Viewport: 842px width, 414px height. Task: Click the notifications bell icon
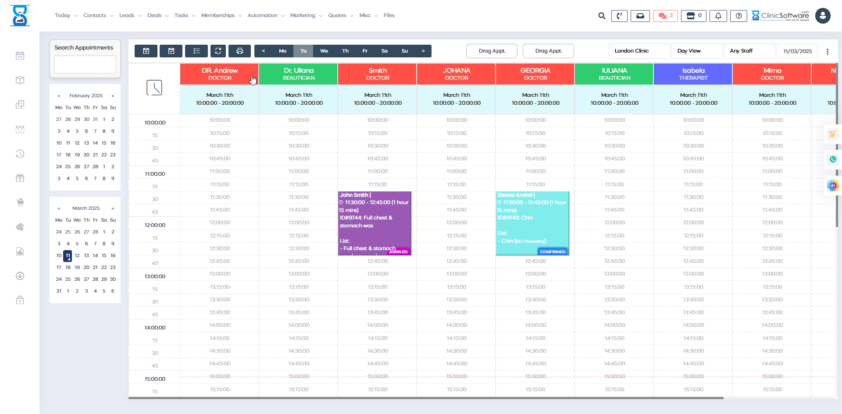click(x=718, y=15)
